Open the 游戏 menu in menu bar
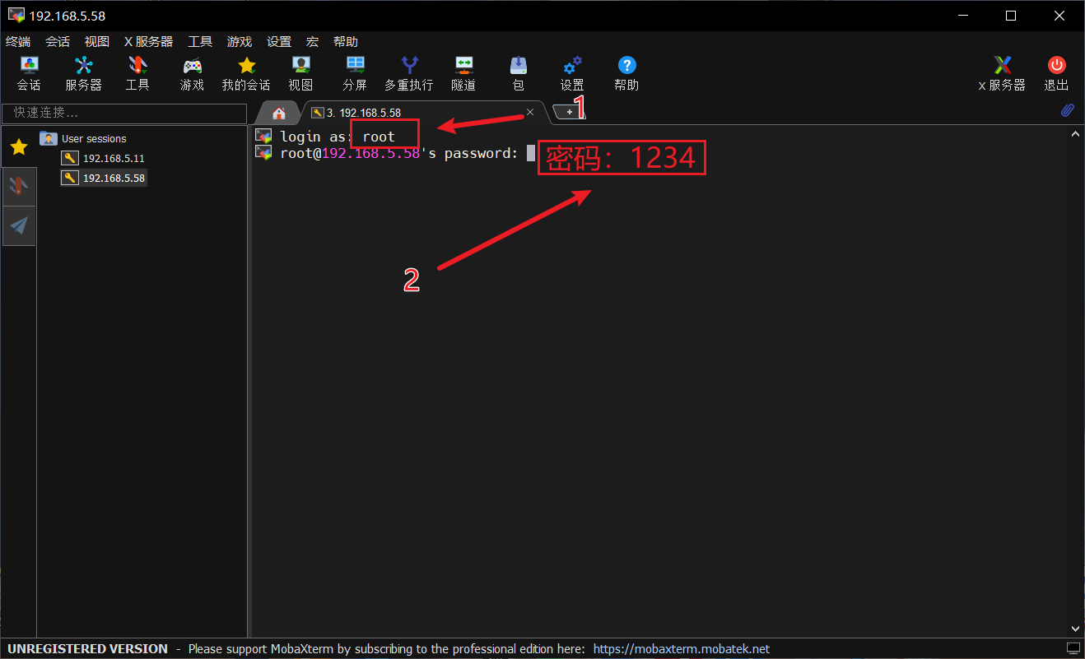Screen dimensions: 1085x659 (240, 42)
